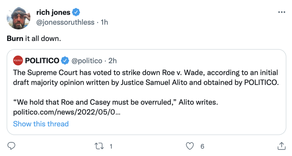The image size is (292, 156).
Task: Open the @jonessoruthless handle link
Action: tap(65, 22)
